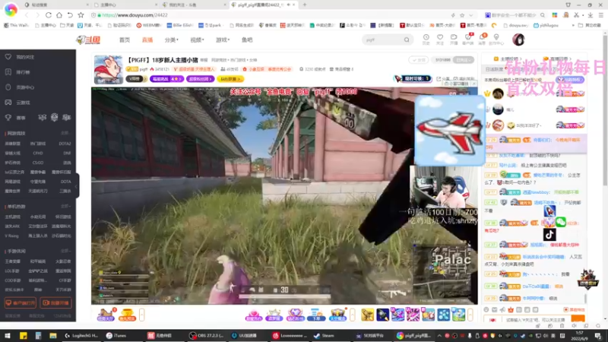Open 我的关注 in the left sidebar
Image resolution: width=608 pixels, height=342 pixels.
tap(25, 57)
